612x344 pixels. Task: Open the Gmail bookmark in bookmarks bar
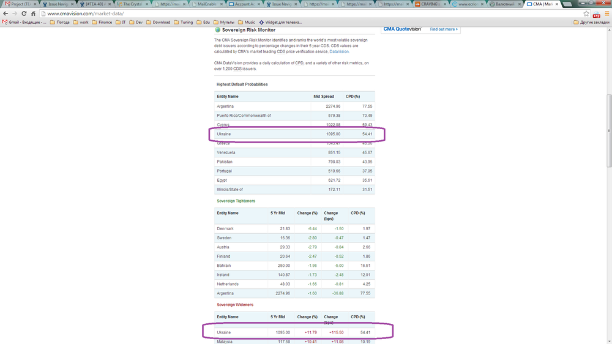click(24, 22)
